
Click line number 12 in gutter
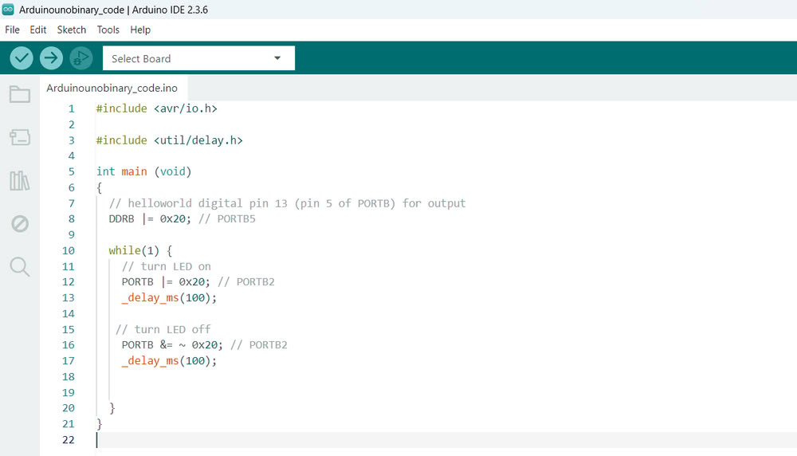pyautogui.click(x=68, y=282)
